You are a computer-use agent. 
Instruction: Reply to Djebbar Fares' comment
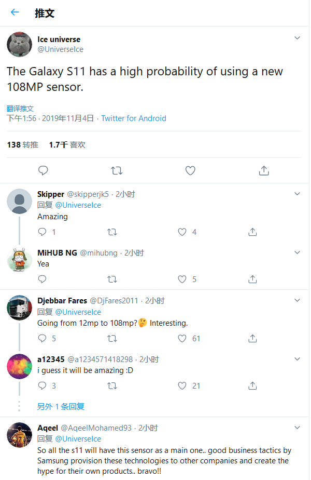pos(43,338)
